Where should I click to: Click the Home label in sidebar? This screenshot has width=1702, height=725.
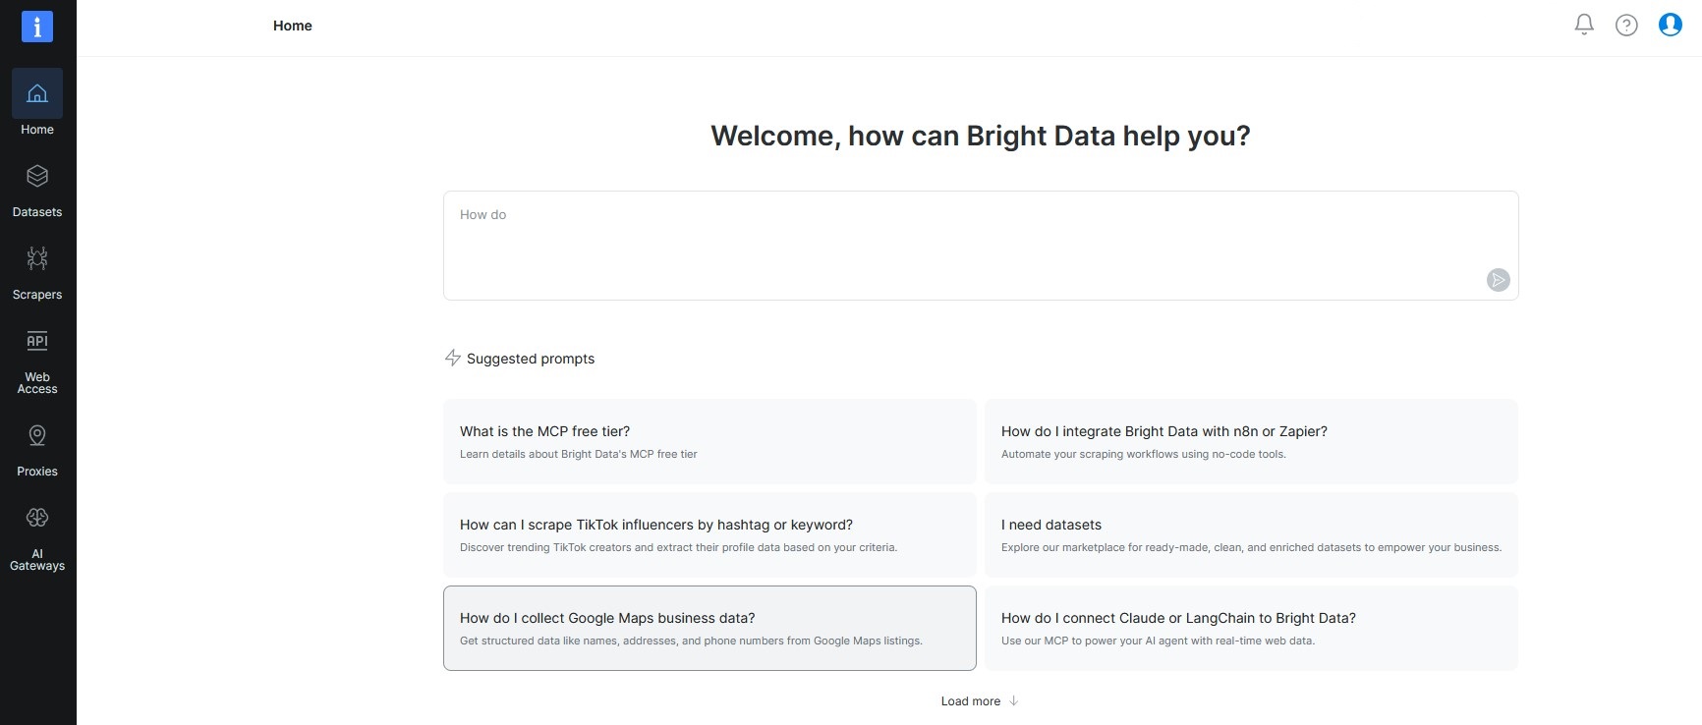click(37, 130)
